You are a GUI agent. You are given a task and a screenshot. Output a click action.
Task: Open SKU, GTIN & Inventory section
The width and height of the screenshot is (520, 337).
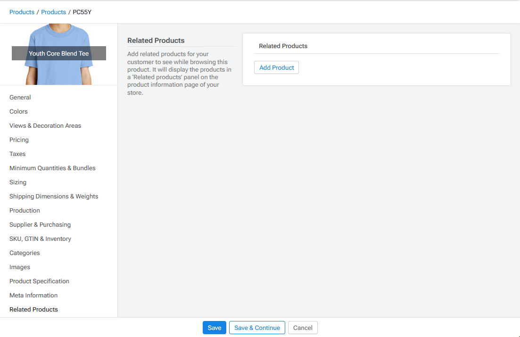[40, 238]
